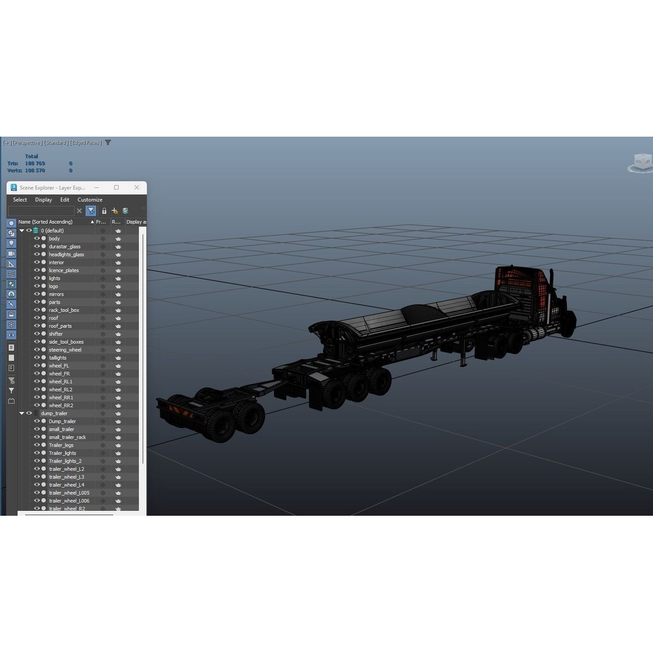The width and height of the screenshot is (653, 653).
Task: Click the lock icon in Scene Explorer toolbar
Action: tap(104, 210)
